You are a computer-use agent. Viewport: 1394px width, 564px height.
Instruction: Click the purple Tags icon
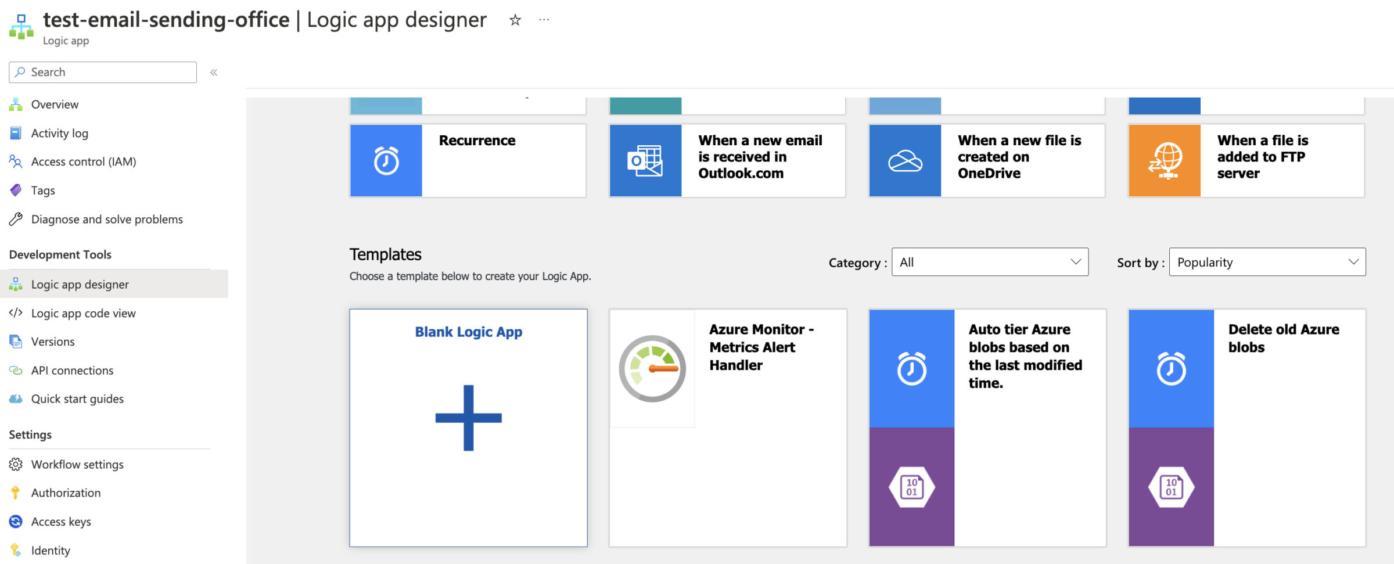[x=16, y=190]
